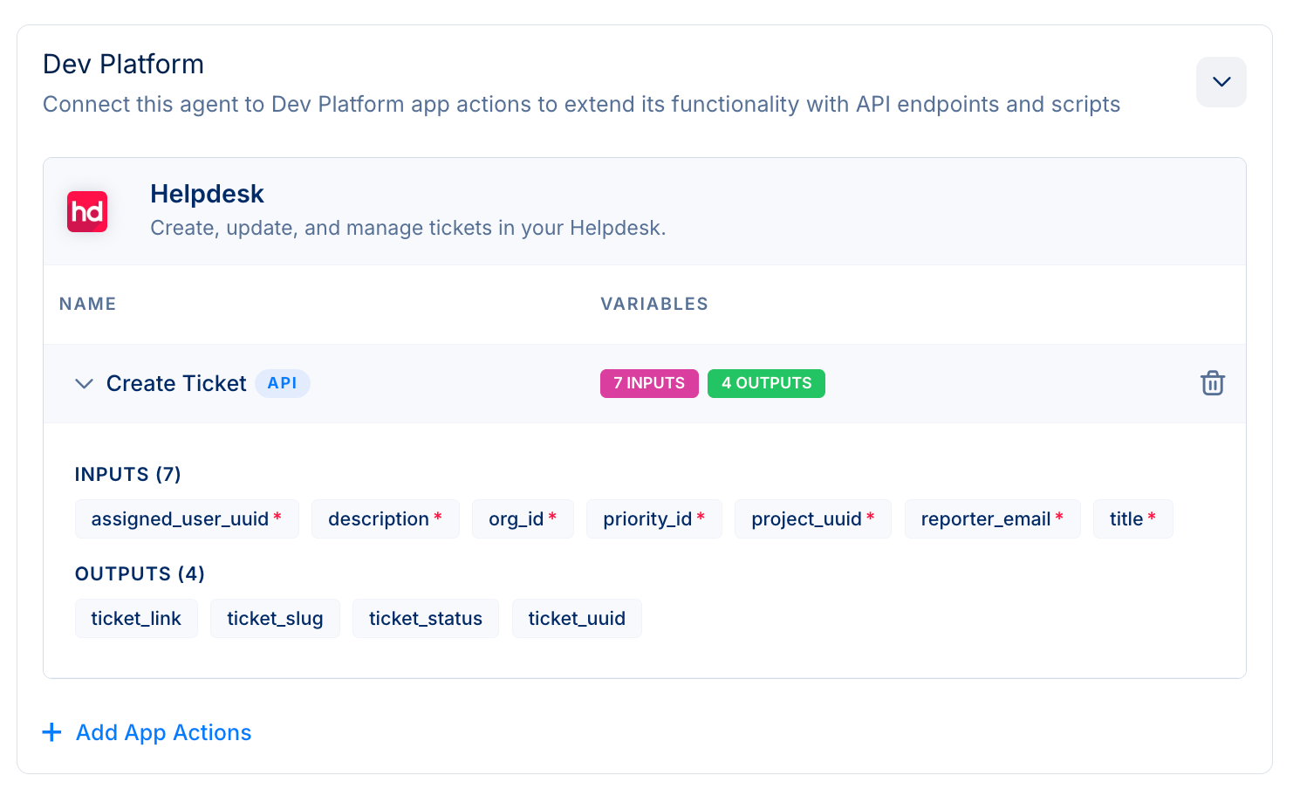The width and height of the screenshot is (1293, 796).
Task: Open the Add App Actions link
Action: (163, 732)
